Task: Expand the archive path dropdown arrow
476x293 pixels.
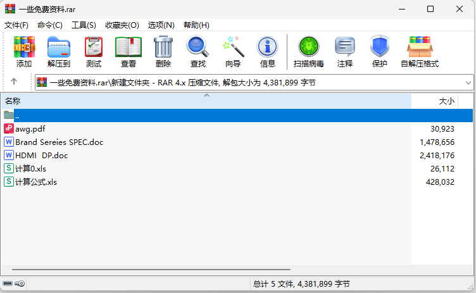Action: [x=468, y=83]
